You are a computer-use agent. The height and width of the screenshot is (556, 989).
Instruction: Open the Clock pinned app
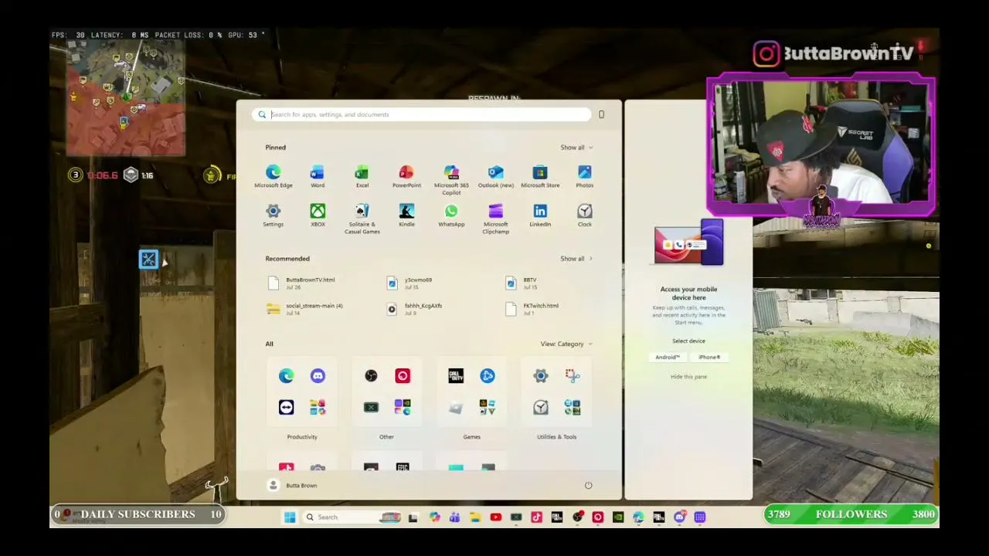[x=585, y=215]
